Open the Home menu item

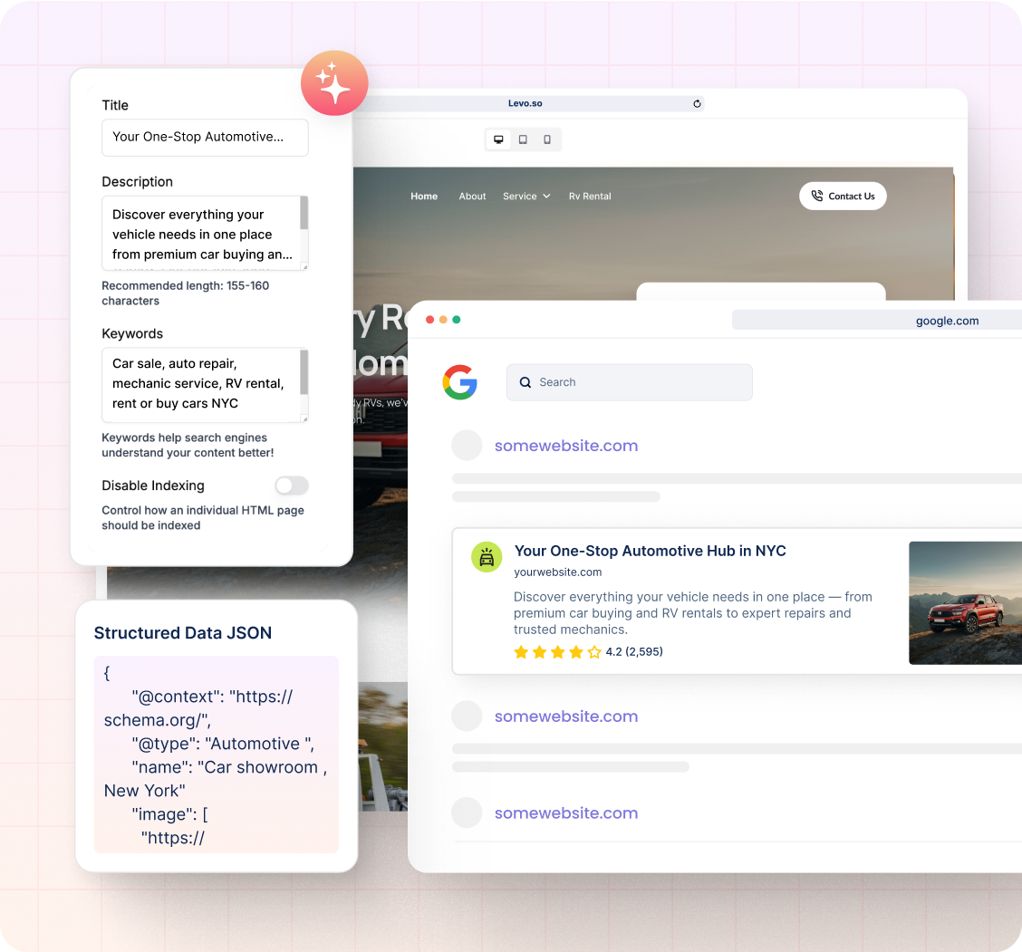pyautogui.click(x=424, y=197)
